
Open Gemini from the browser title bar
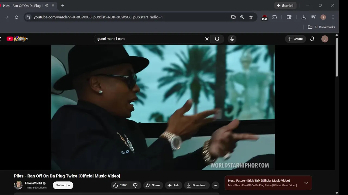tap(285, 5)
